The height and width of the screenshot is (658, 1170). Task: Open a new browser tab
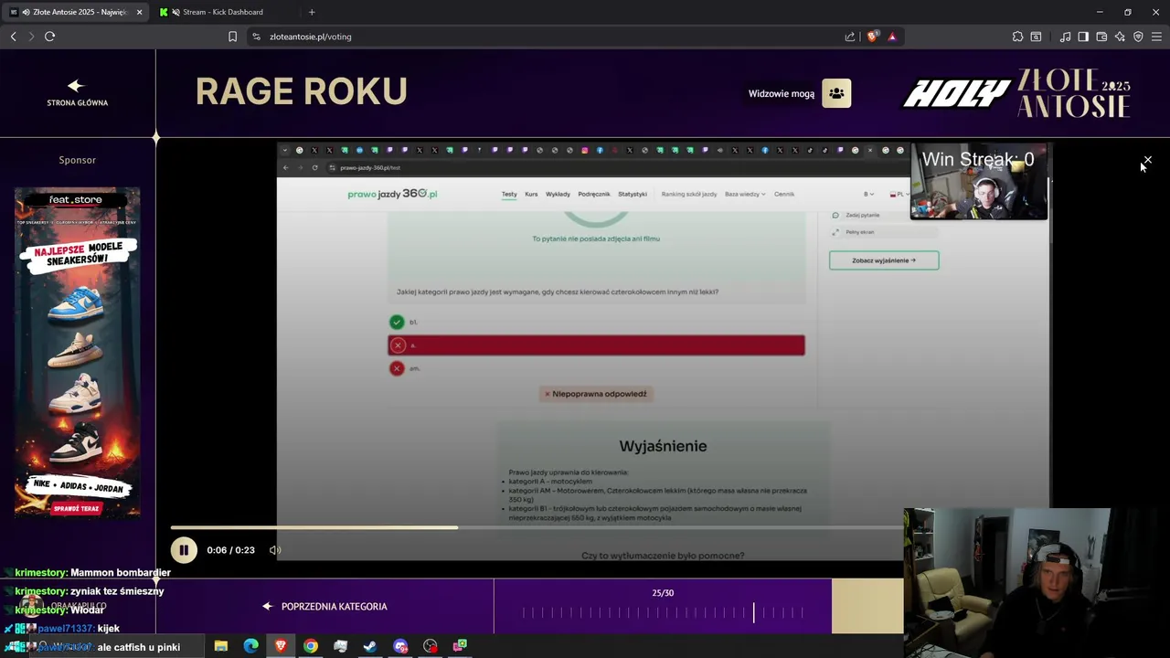tap(312, 12)
